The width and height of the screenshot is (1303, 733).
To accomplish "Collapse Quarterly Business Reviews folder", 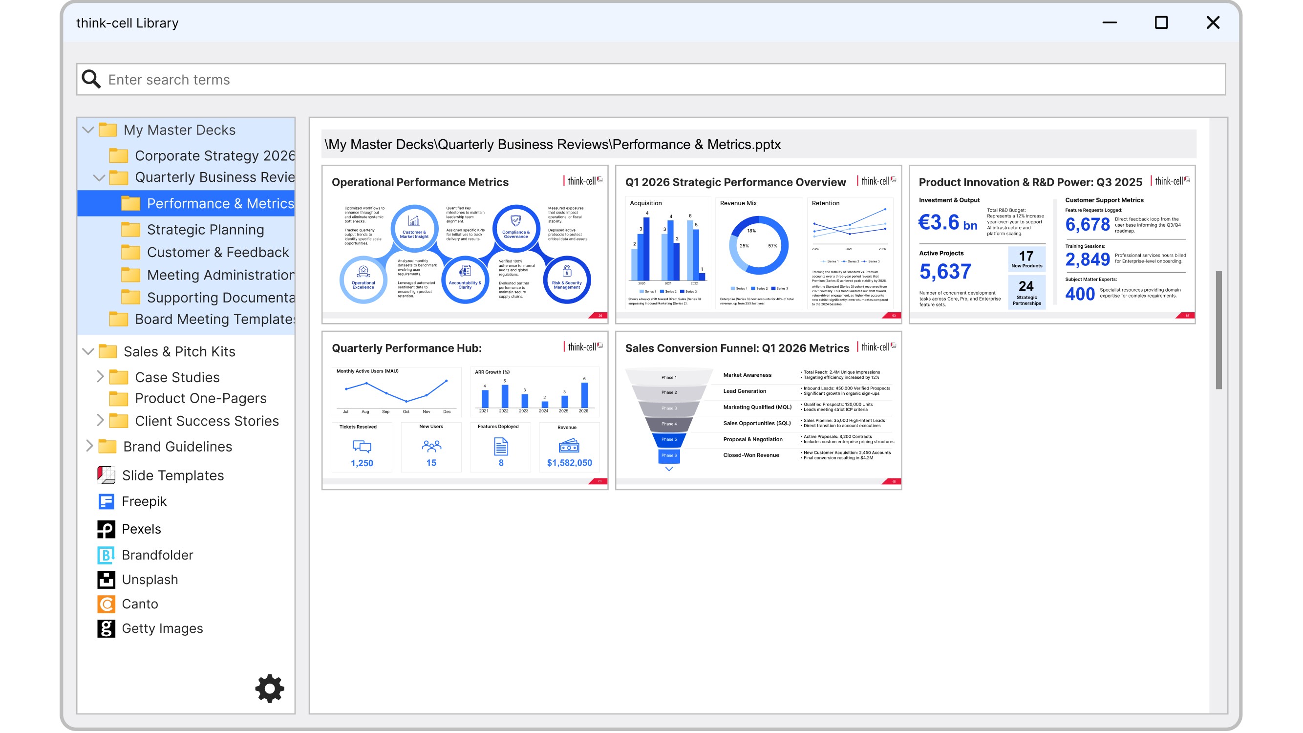I will [99, 177].
